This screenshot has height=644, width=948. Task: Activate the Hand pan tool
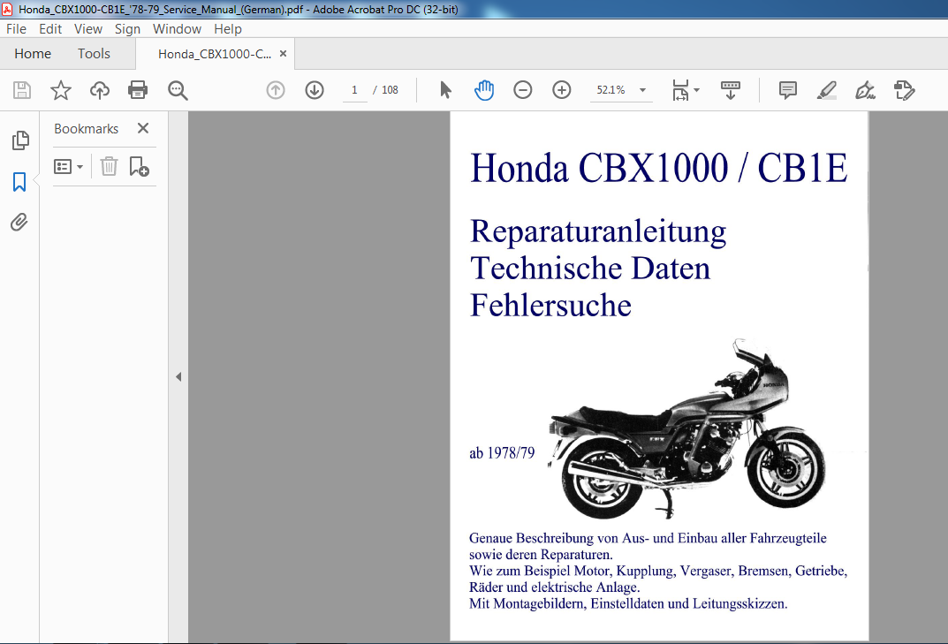483,90
